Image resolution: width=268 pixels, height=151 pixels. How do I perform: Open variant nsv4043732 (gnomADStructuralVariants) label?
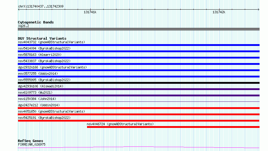51,42
